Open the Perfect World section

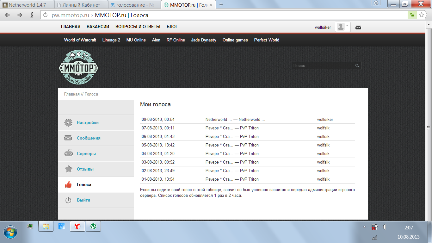(267, 40)
